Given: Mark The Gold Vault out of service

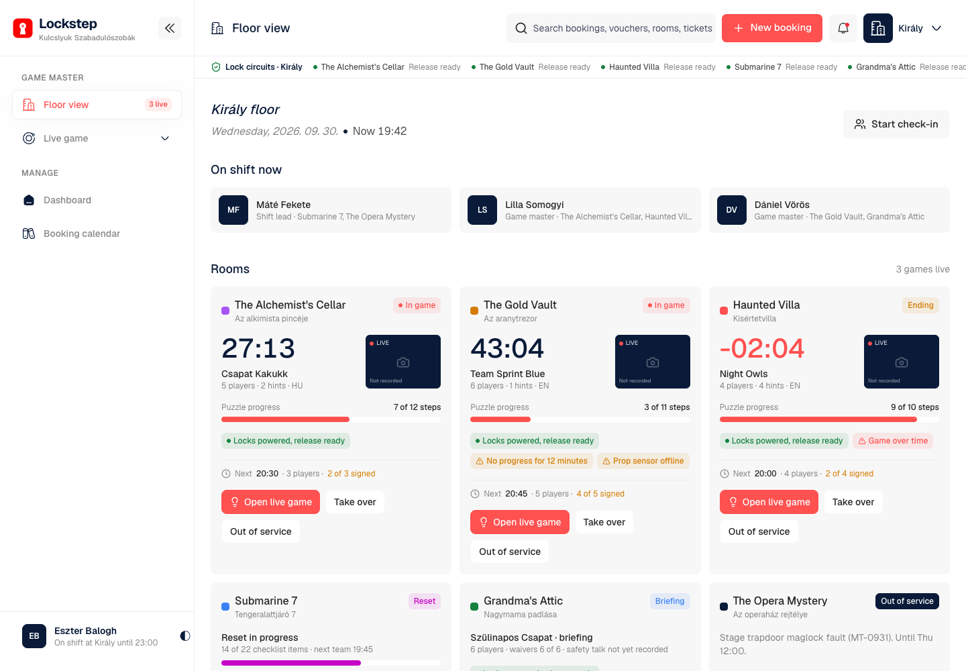Looking at the screenshot, I should [510, 552].
